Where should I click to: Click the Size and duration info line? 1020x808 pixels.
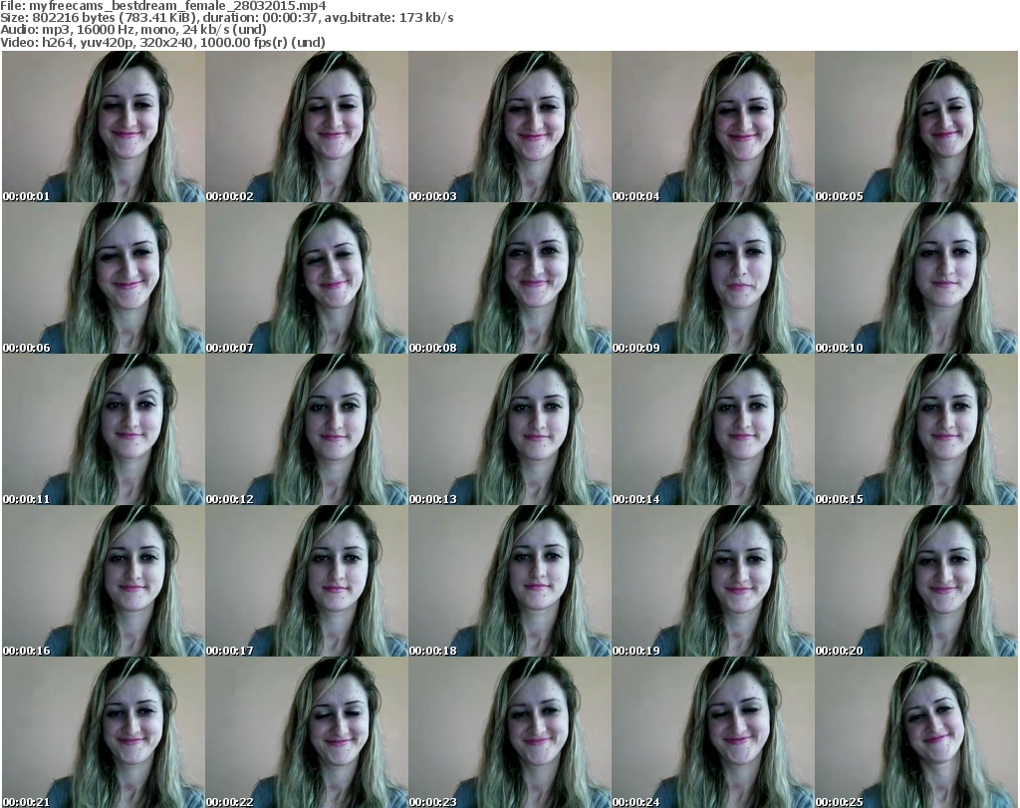coord(227,18)
